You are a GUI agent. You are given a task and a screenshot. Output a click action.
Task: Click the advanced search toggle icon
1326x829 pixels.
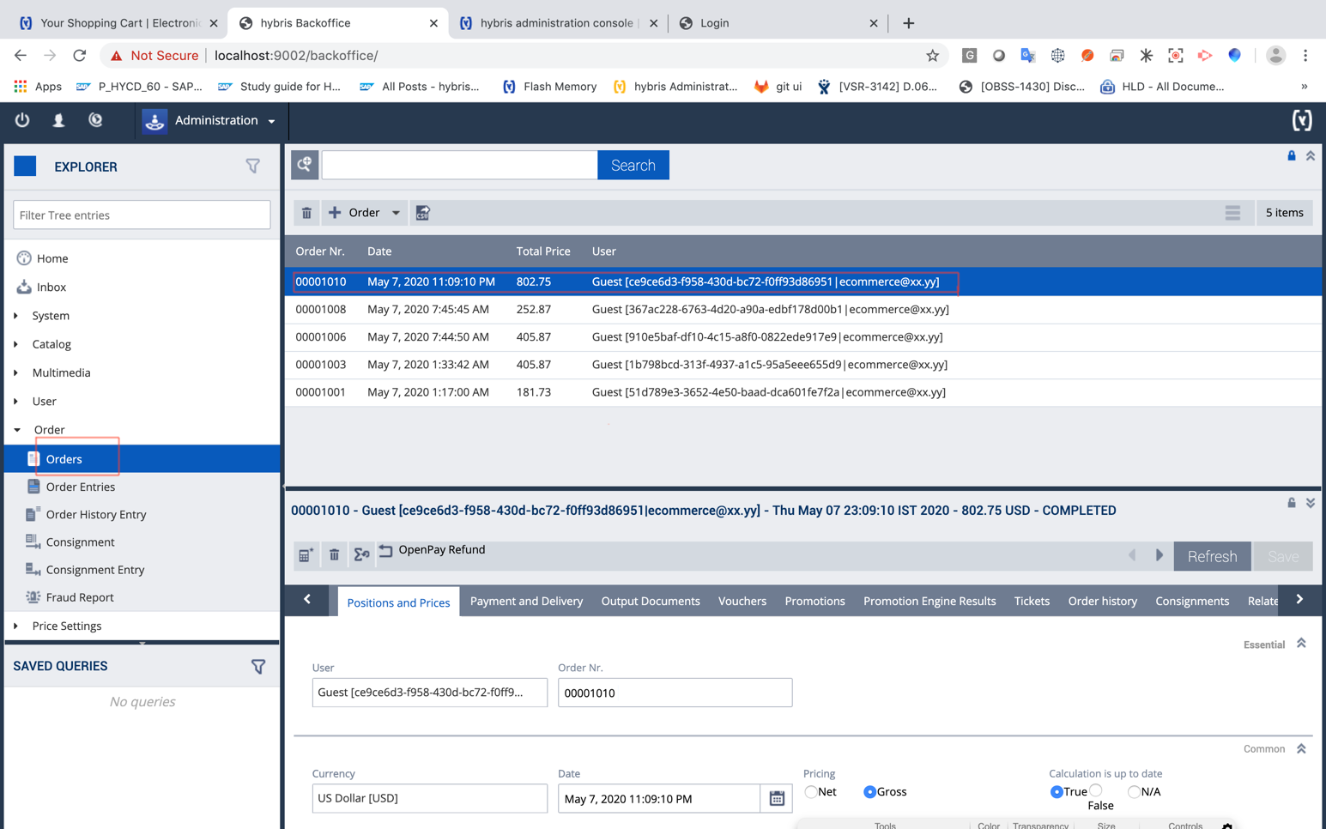pyautogui.click(x=305, y=165)
